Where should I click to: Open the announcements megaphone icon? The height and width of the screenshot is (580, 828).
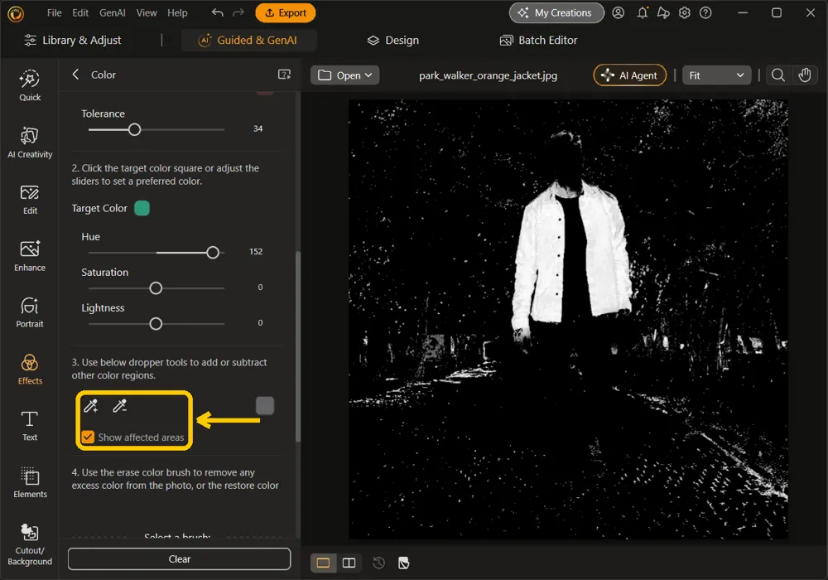663,12
